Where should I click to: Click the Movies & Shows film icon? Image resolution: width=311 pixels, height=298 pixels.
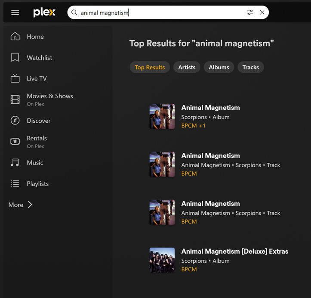pos(15,99)
